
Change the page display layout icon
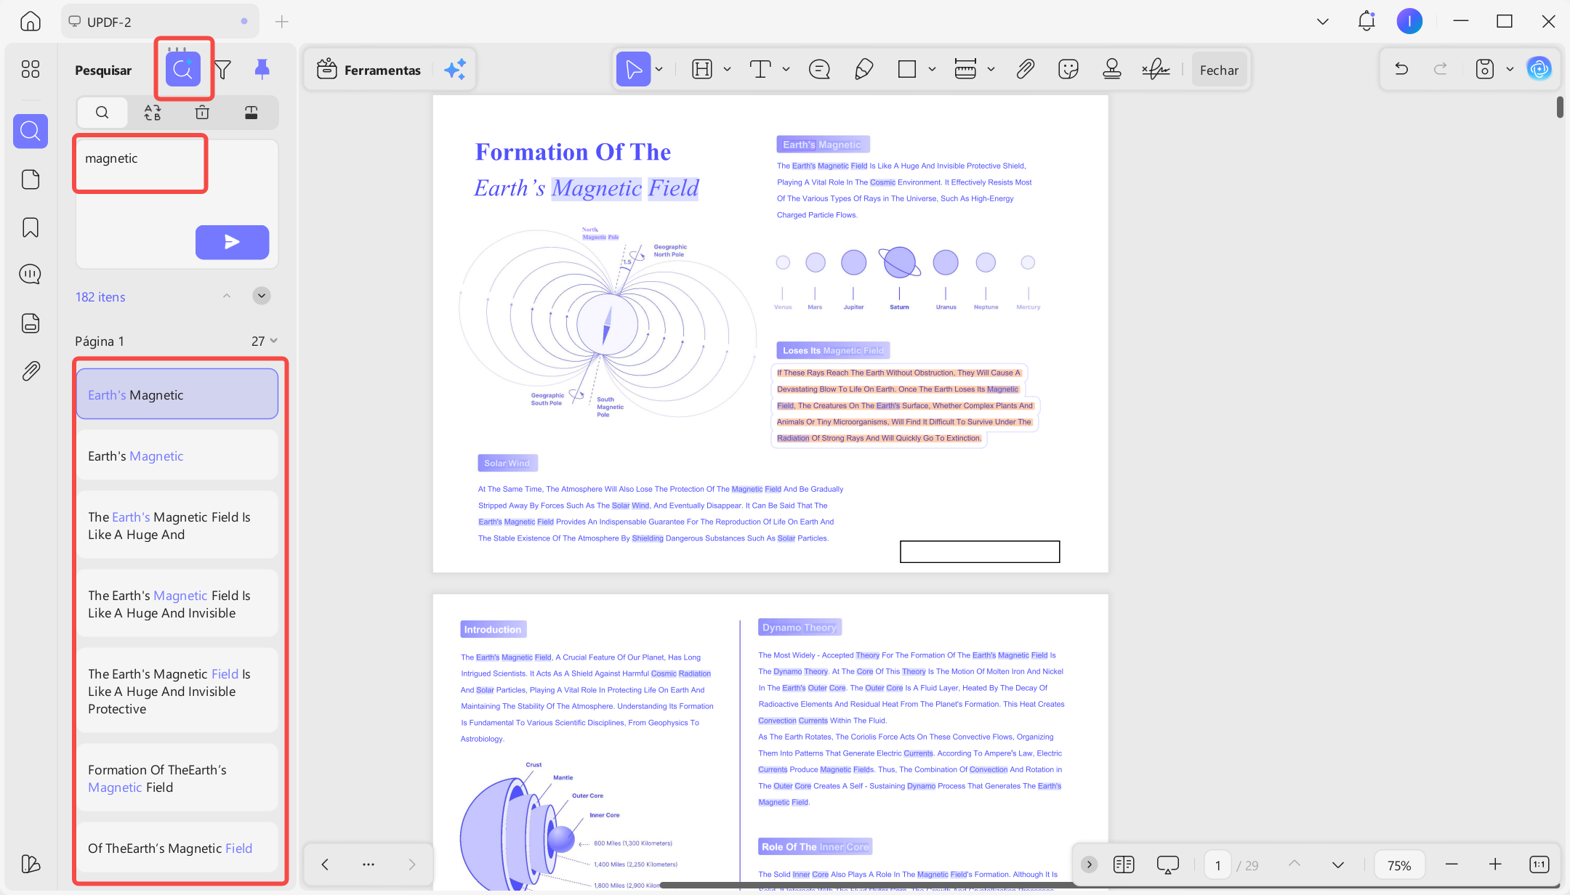pyautogui.click(x=1124, y=864)
